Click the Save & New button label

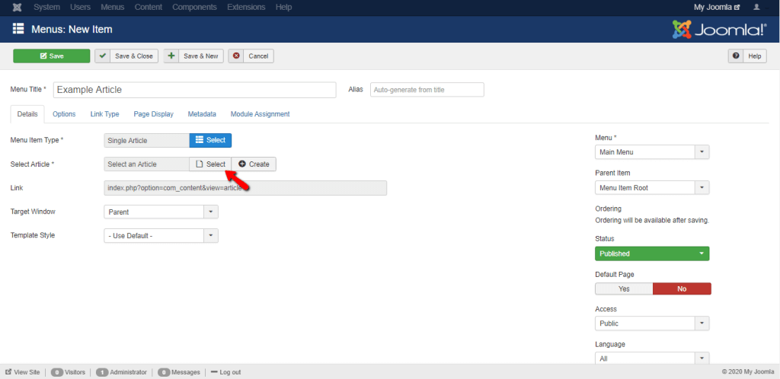pyautogui.click(x=201, y=56)
